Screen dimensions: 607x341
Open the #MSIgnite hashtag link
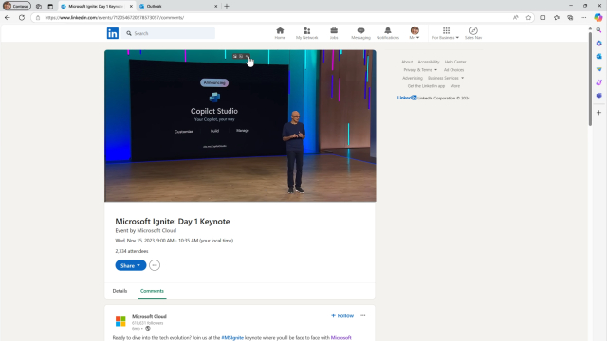point(232,338)
